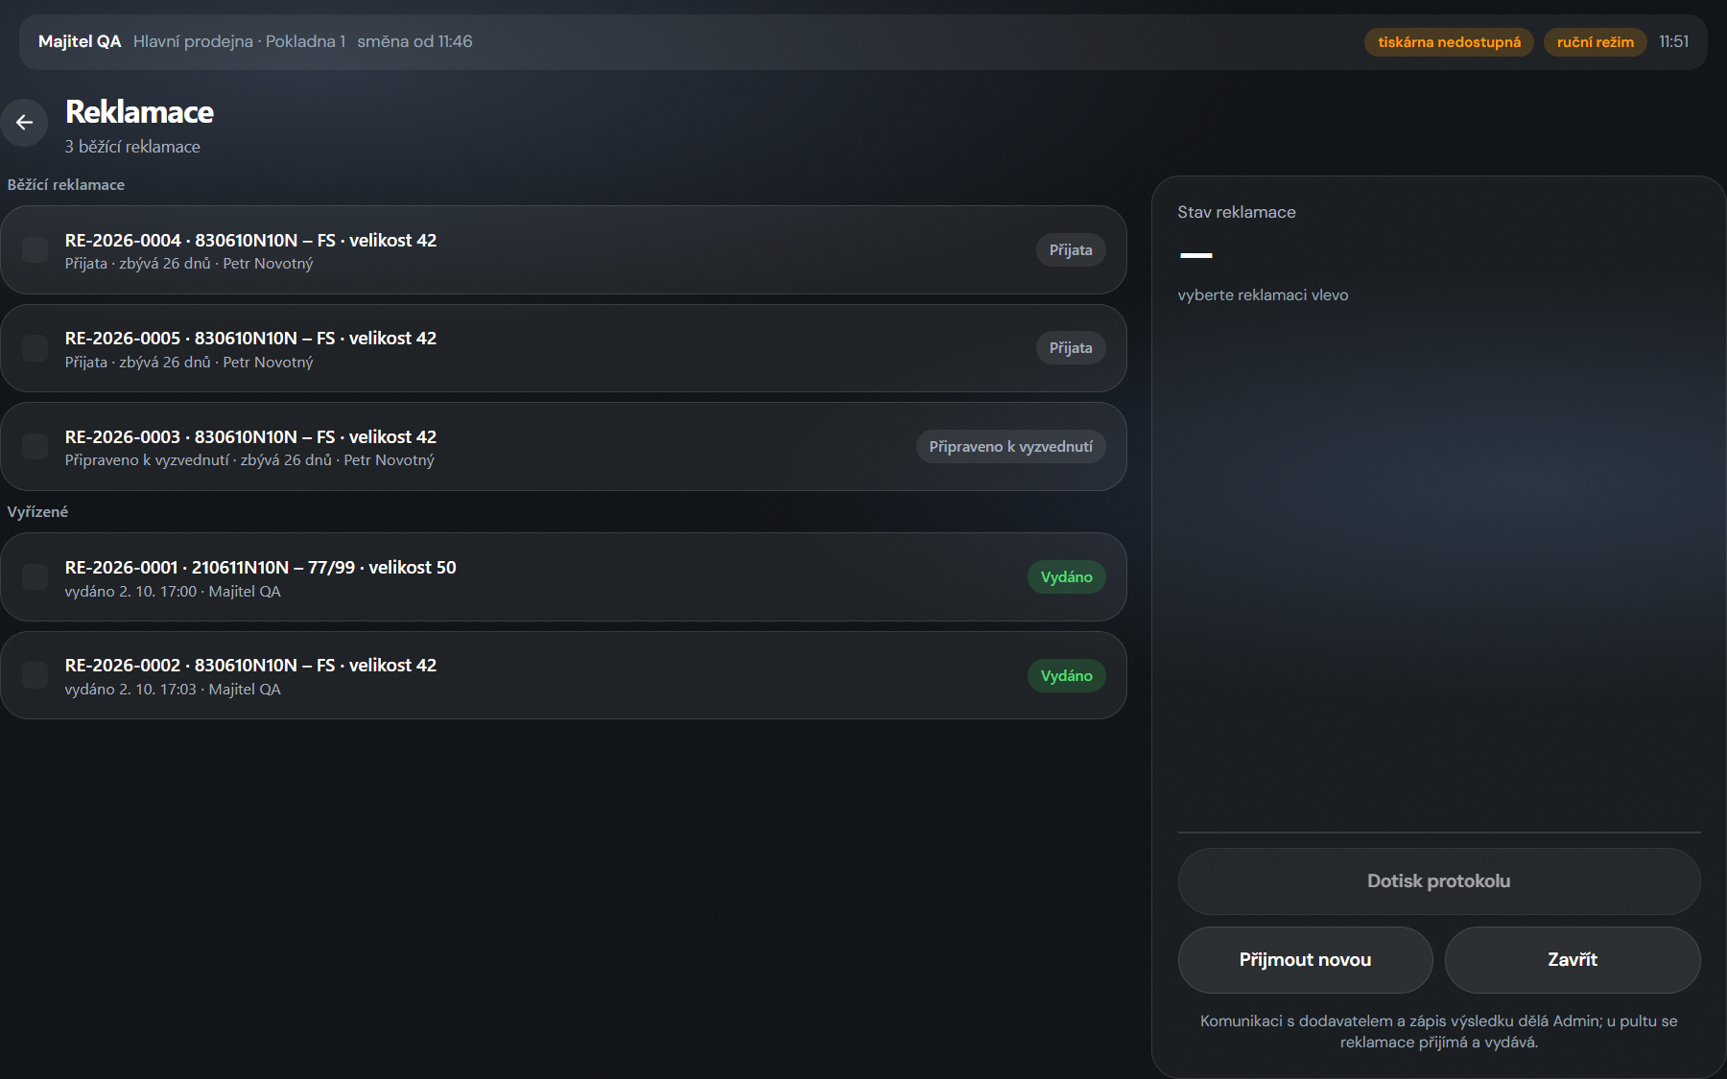1727x1079 pixels.
Task: Click the text 'vydáno 2. 10. 17:00 · Majitel QA'
Action: click(173, 592)
